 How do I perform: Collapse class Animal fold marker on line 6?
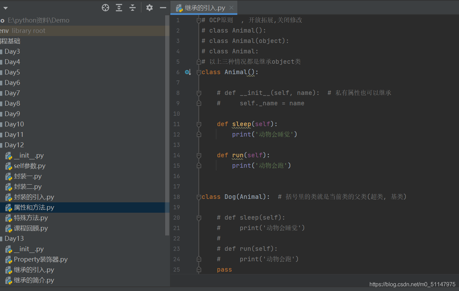pos(199,72)
